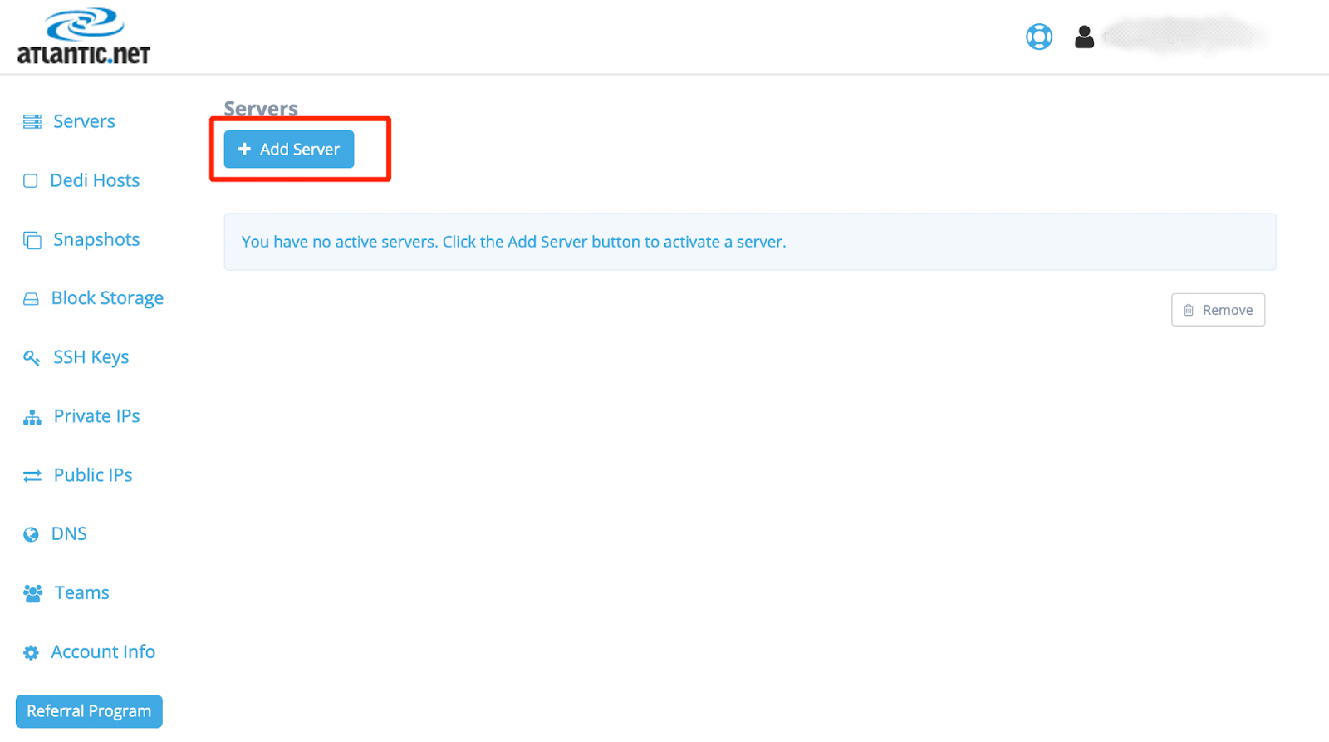Screen dimensions: 1329x742
Task: Click the Public IPs arrows icon
Action: click(x=32, y=476)
